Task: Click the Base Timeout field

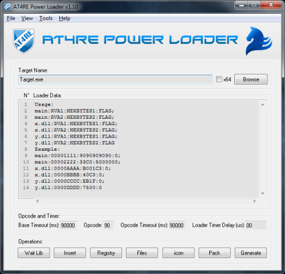Action: (68, 225)
